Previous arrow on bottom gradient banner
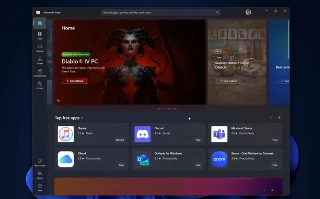320x199 pixels. coord(265,190)
